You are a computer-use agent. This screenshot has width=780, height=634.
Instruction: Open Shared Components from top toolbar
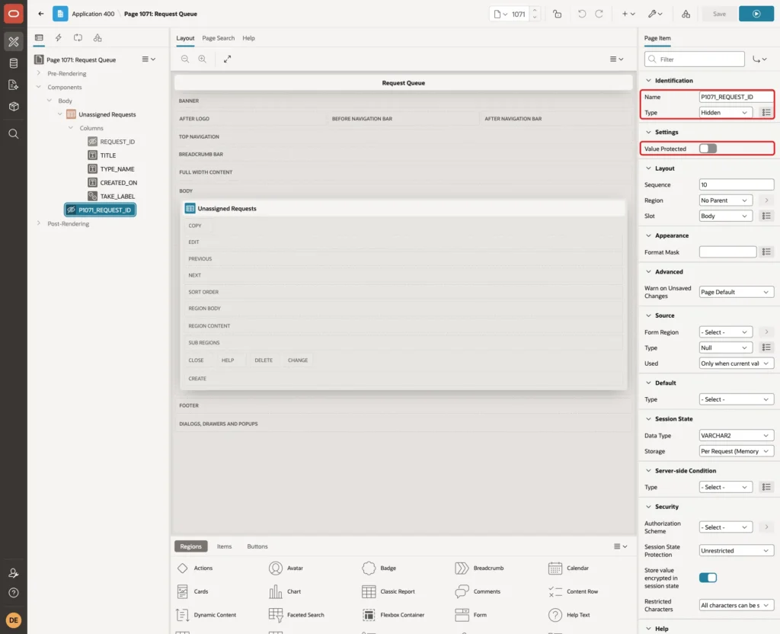(686, 14)
